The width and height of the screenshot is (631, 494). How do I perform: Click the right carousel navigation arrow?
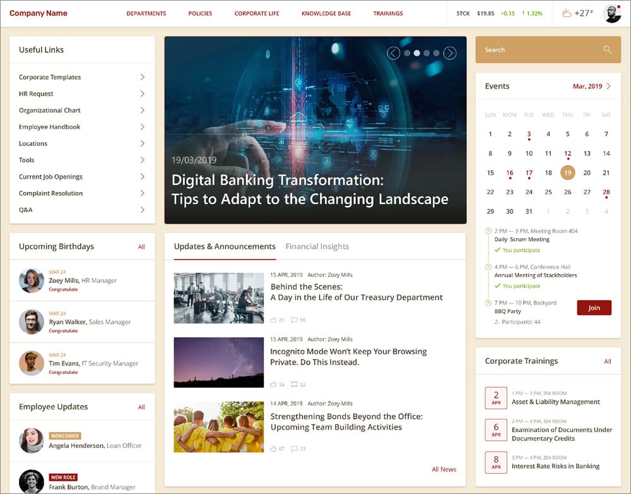tap(450, 52)
